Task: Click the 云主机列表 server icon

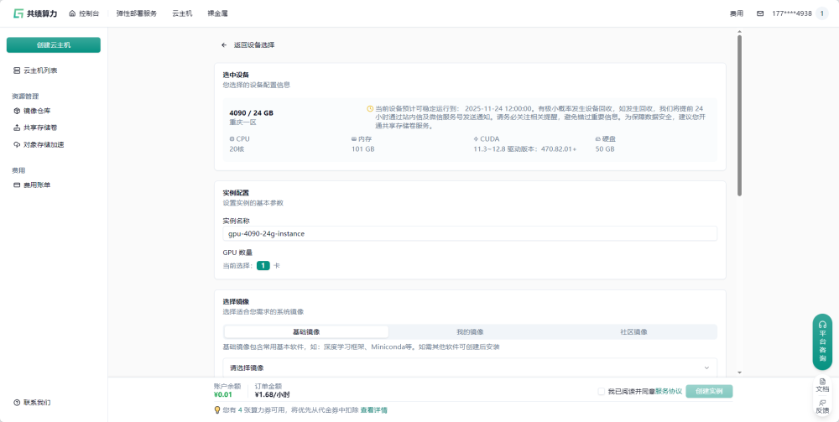Action: tap(17, 70)
